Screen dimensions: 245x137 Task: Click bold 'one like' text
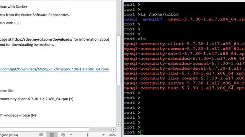(x=7, y=91)
